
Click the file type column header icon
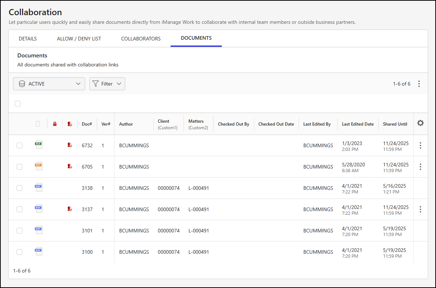[x=38, y=124]
